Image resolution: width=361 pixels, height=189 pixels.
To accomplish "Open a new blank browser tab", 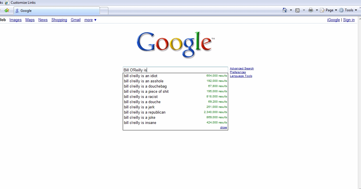I will [x=104, y=11].
